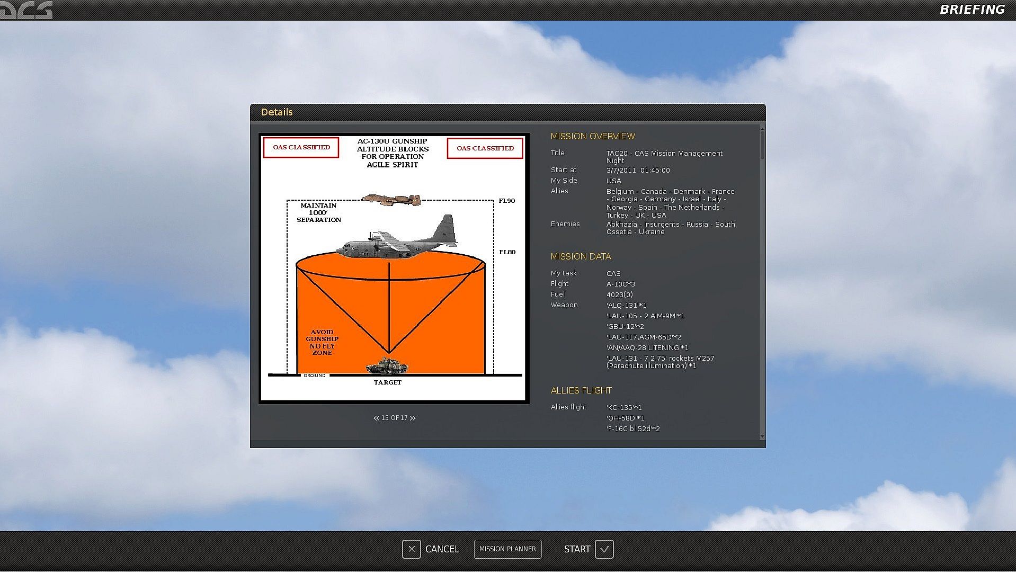
Task: Click the '15 OF 17' page indicator
Action: tap(395, 418)
